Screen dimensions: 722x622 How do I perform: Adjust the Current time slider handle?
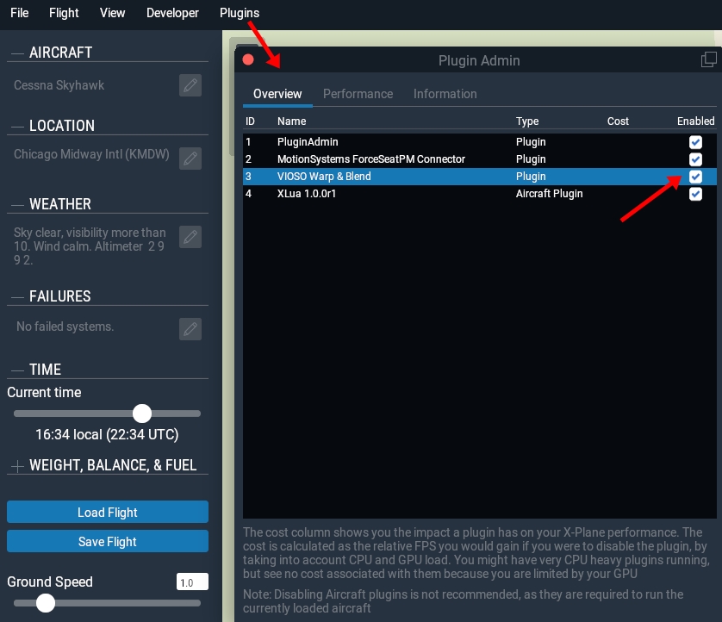pyautogui.click(x=142, y=414)
